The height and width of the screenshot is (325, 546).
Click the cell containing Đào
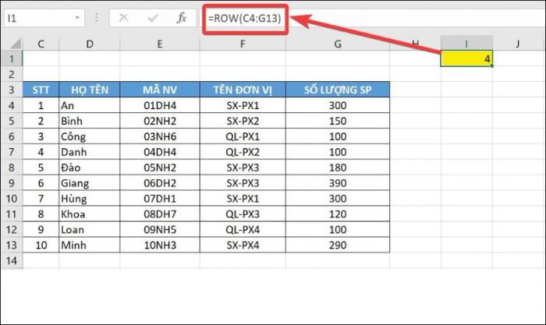(90, 168)
